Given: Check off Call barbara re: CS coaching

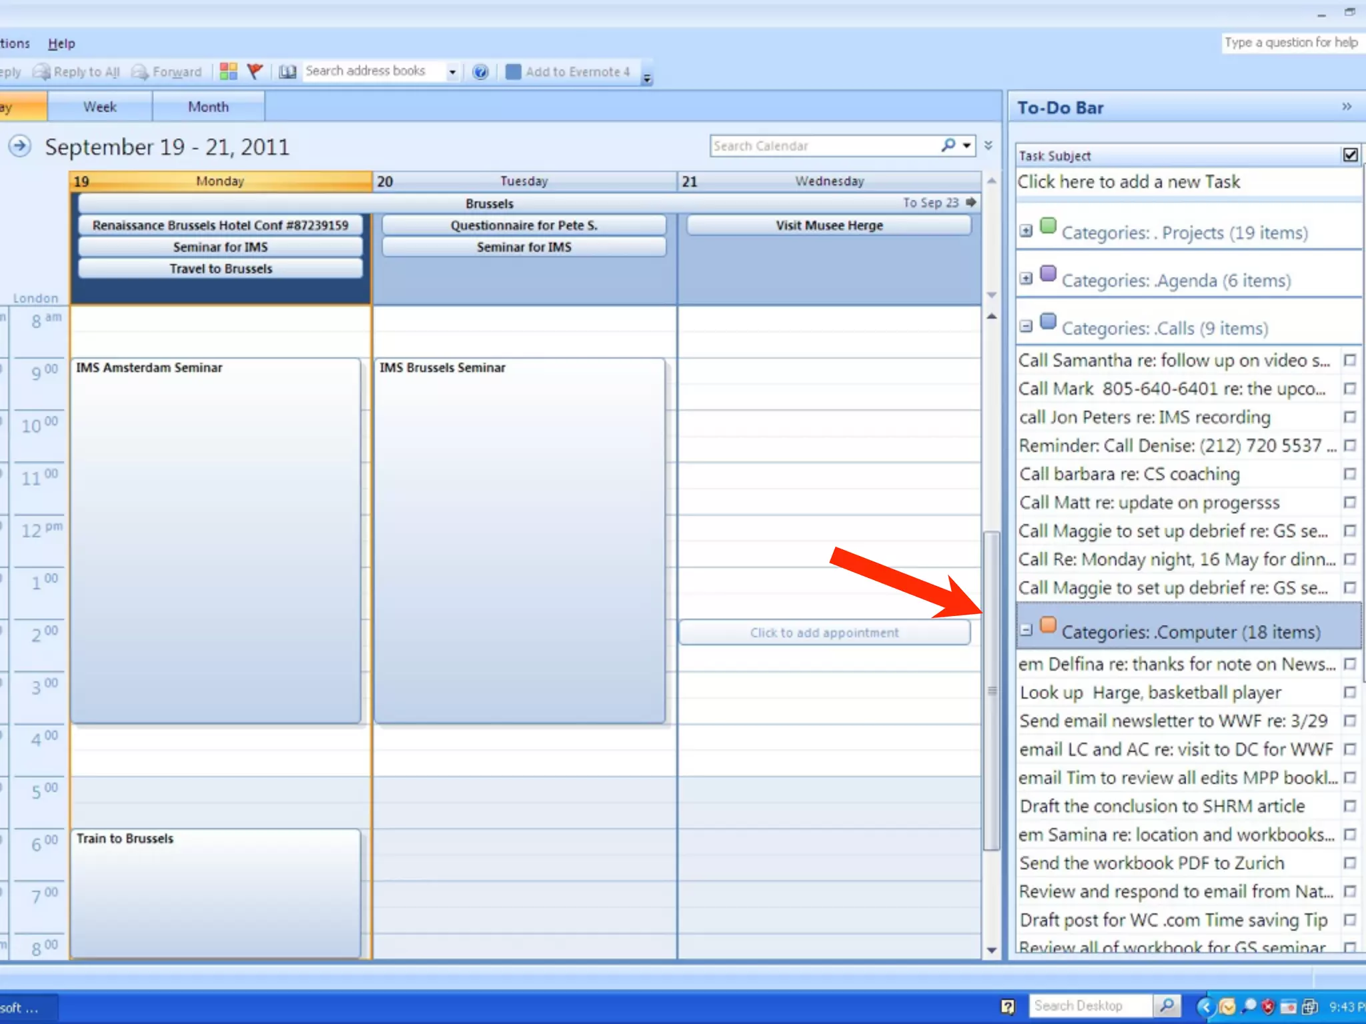Looking at the screenshot, I should 1349,474.
